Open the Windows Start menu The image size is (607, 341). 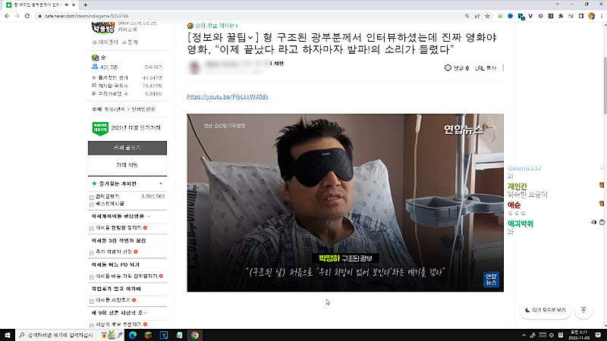7,334
